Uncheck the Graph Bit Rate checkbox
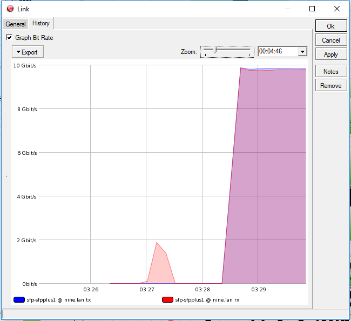Screen dimensions: 351x321 point(9,37)
